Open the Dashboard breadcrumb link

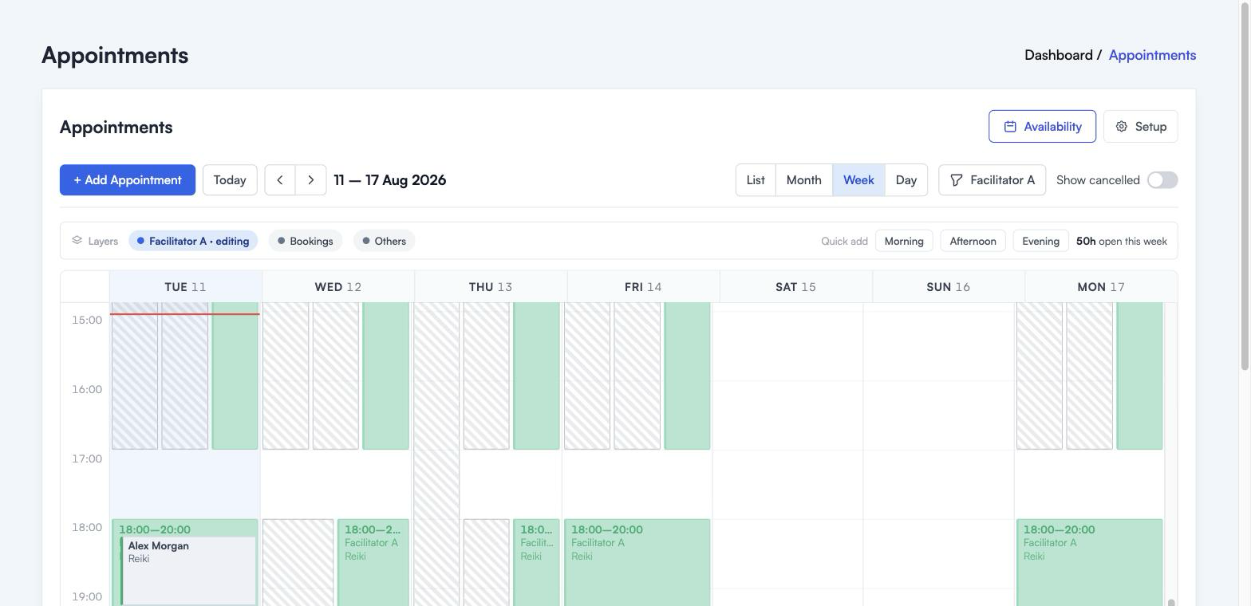click(x=1058, y=55)
